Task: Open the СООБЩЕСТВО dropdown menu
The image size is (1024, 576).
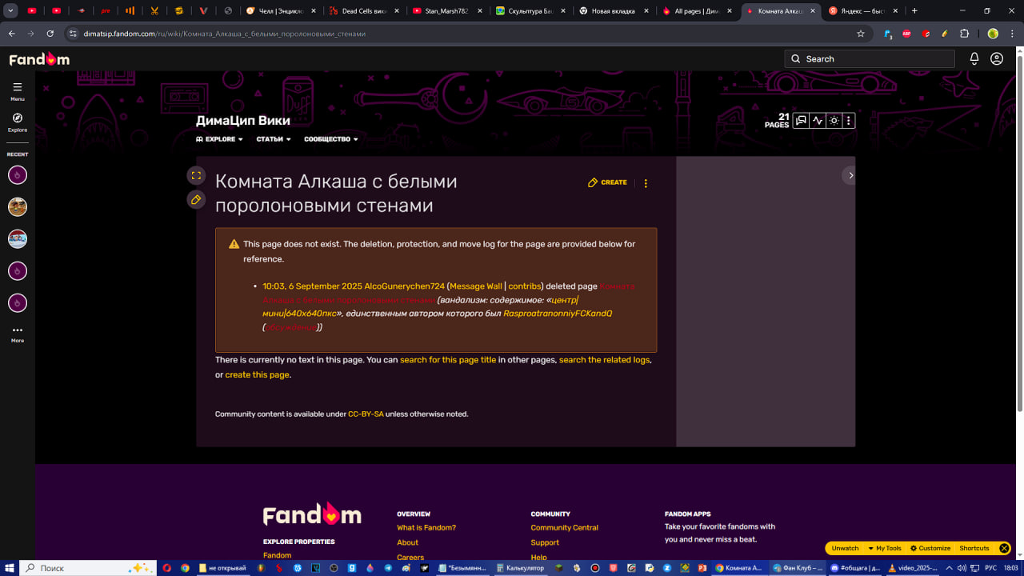Action: [331, 139]
